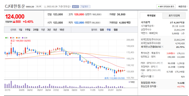Click the help icon beside 배당수익률
This screenshot has height=96, width=189.
153,76
